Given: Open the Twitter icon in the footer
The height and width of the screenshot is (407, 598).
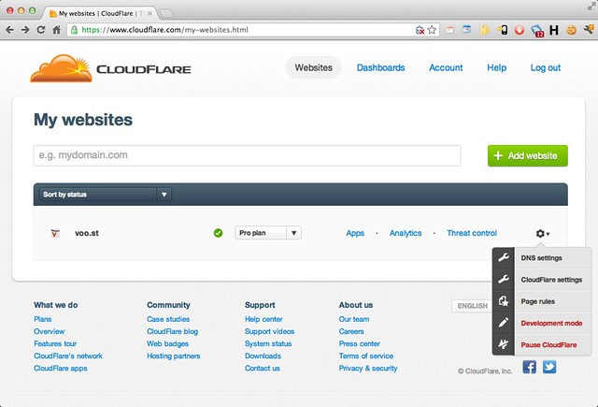Looking at the screenshot, I should (549, 367).
